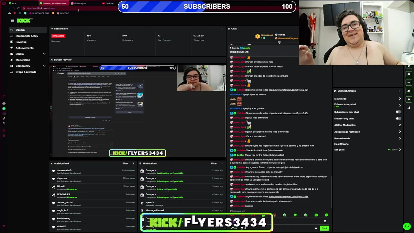414x233 pixels.
Task: Click Jaminwater0 in Activity Feed
Action: pyautogui.click(x=64, y=170)
